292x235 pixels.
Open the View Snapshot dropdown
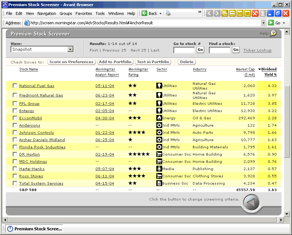click(70, 49)
